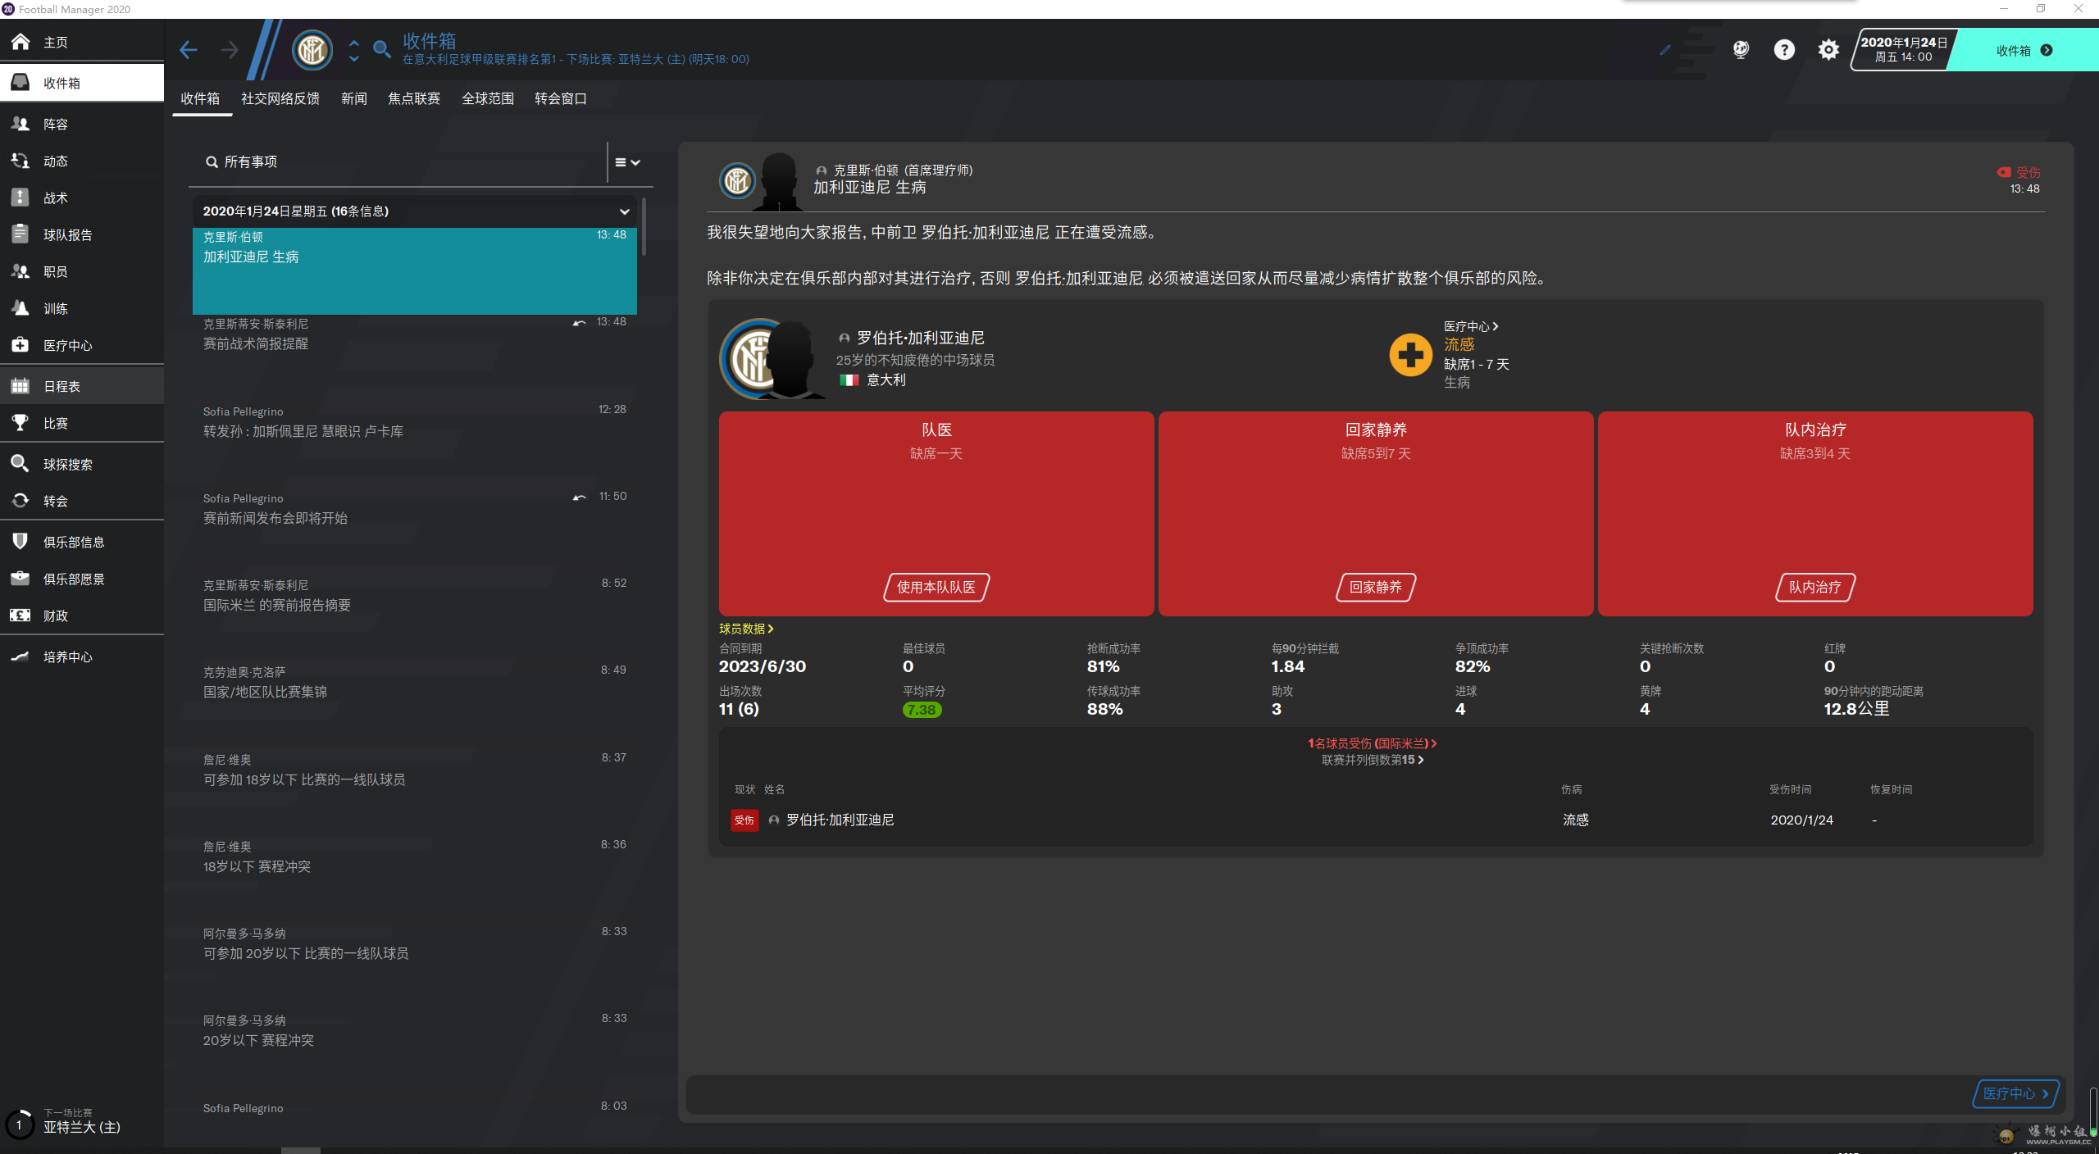The width and height of the screenshot is (2099, 1154).
Task: Click the player name 罗伯托·加利亚迪尼 header
Action: tap(921, 338)
